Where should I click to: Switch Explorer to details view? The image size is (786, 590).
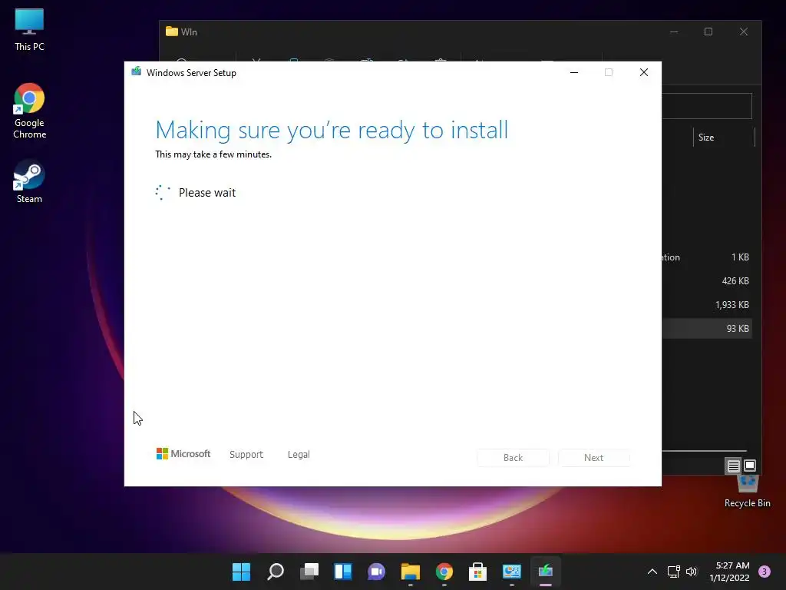[733, 466]
